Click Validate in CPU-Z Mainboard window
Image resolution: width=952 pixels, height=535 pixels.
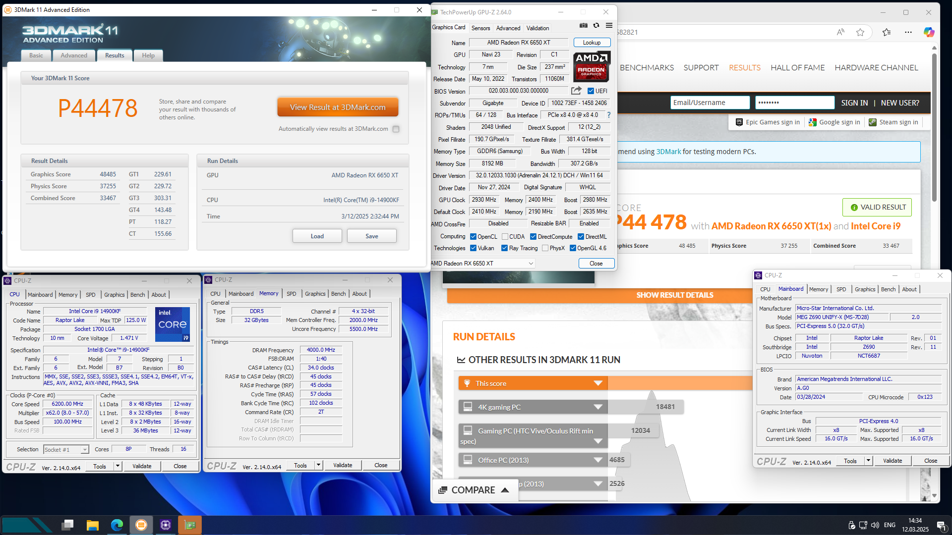892,461
